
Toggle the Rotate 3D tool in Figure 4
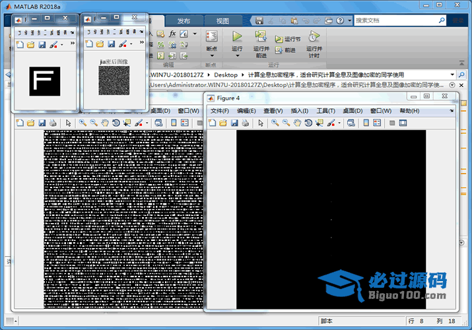[x=308, y=123]
